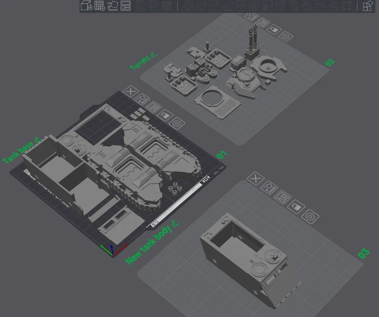Auto-orient models on plate 01 via its plate icon
Screen dimensions: 379x317
point(142,99)
